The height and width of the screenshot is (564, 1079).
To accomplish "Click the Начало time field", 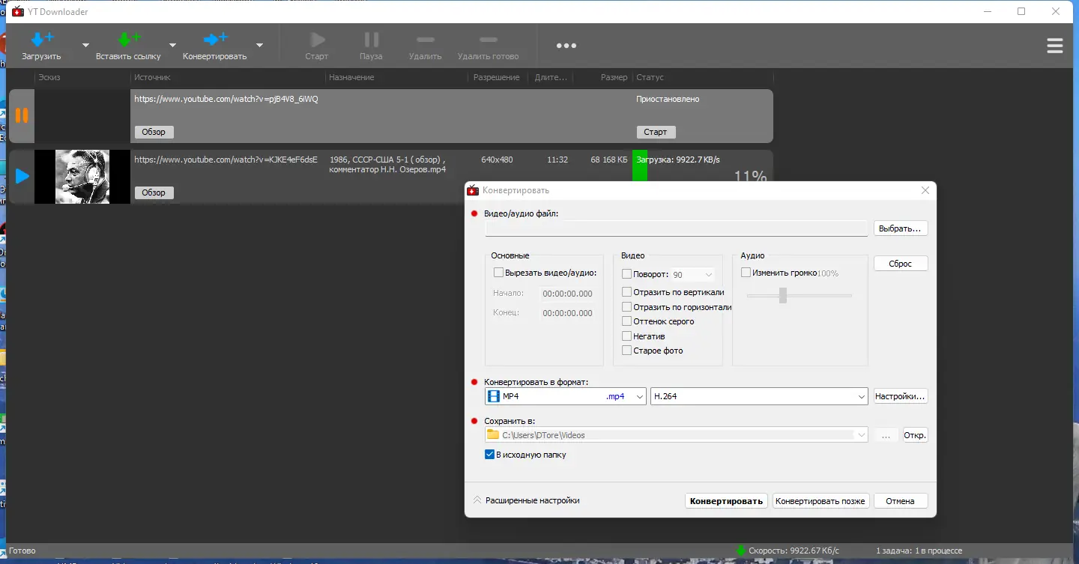I will pyautogui.click(x=567, y=294).
